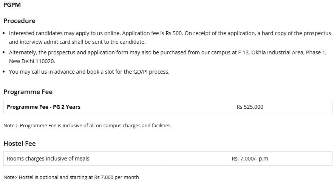Click the second bullet point marker

4,53
